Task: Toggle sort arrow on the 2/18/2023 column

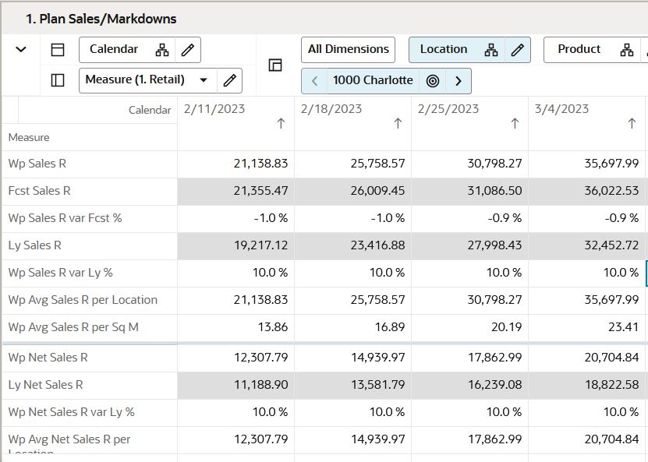Action: coord(398,123)
